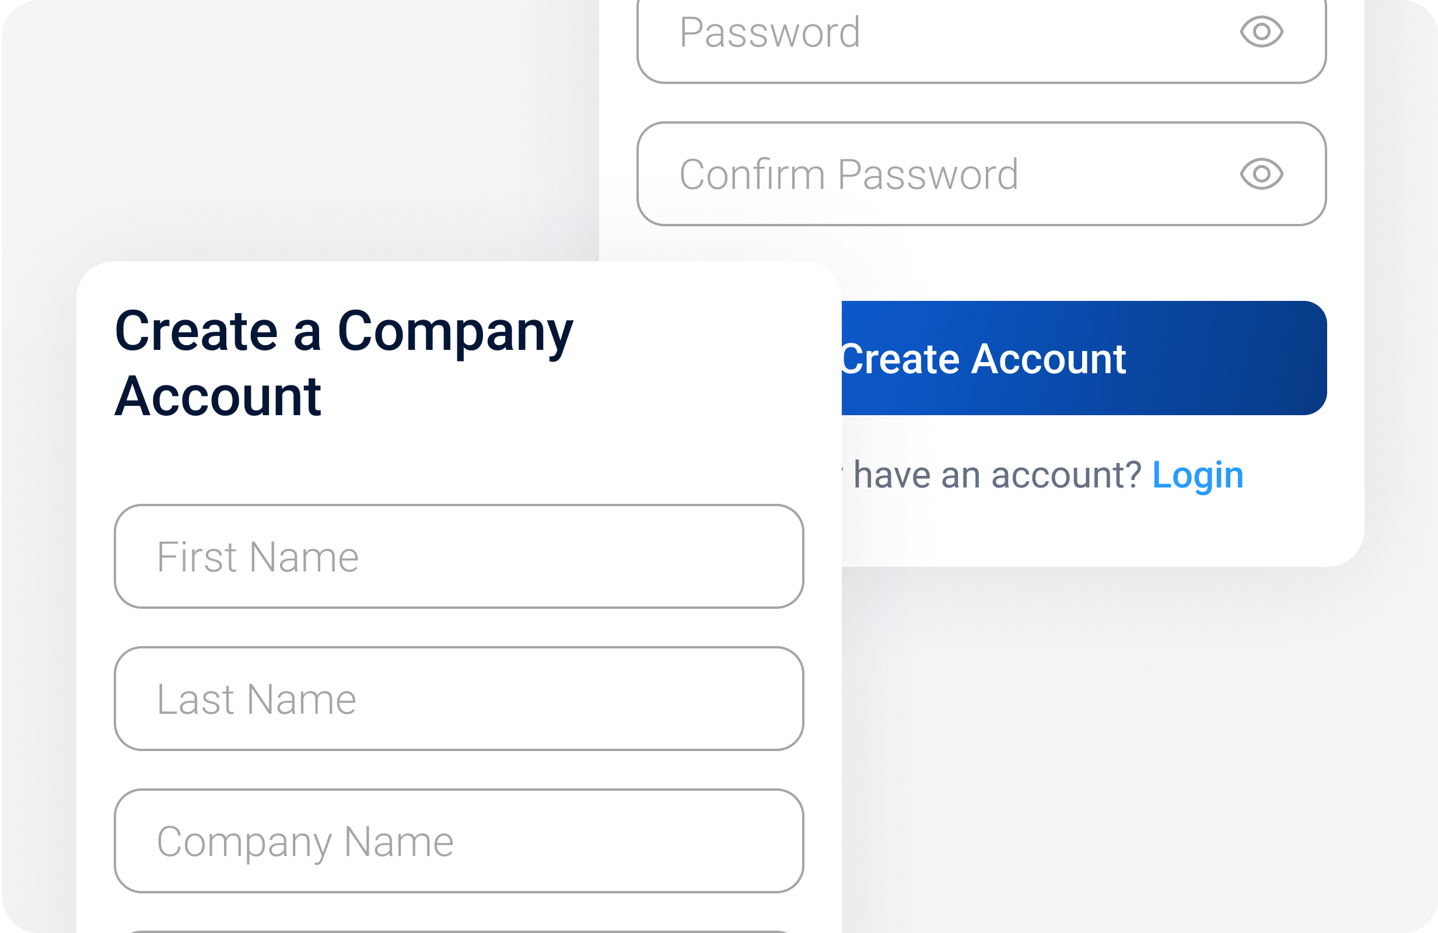This screenshot has width=1438, height=933.
Task: Focus the Company Name input
Action: point(458,842)
